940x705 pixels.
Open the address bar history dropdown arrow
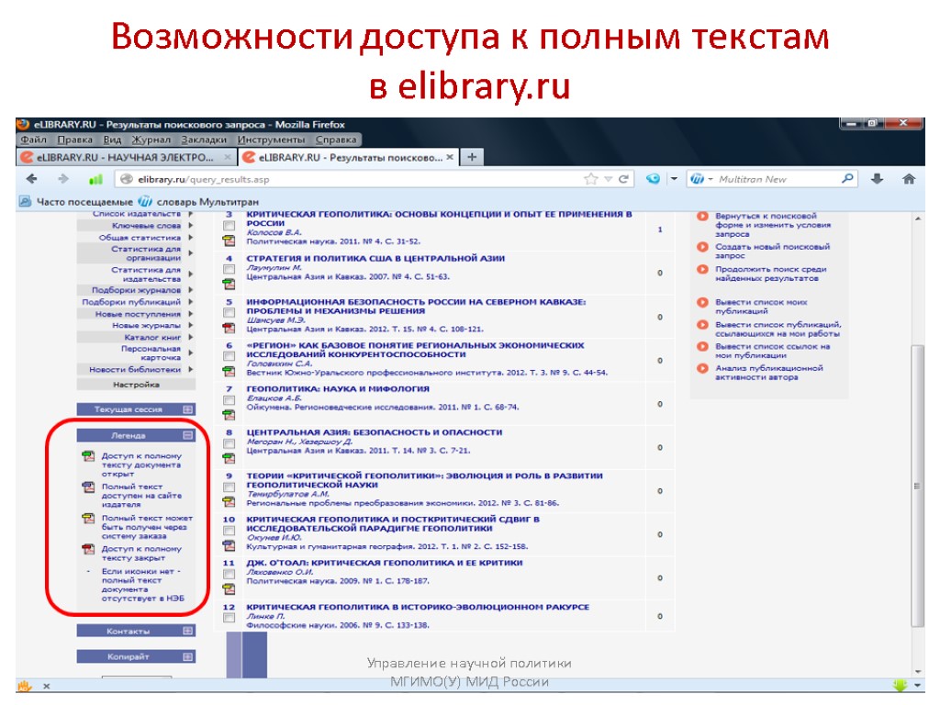pos(609,179)
